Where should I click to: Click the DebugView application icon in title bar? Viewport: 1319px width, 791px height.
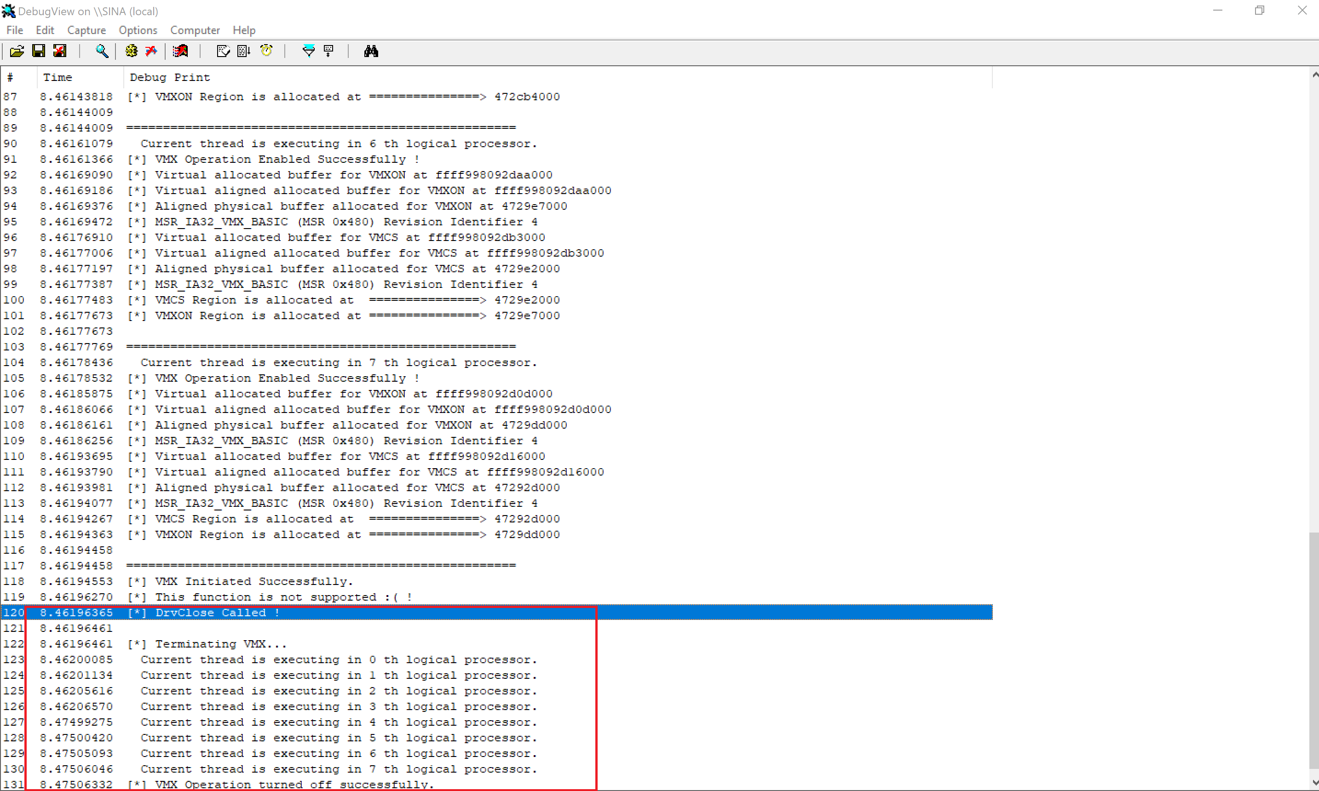click(x=9, y=11)
